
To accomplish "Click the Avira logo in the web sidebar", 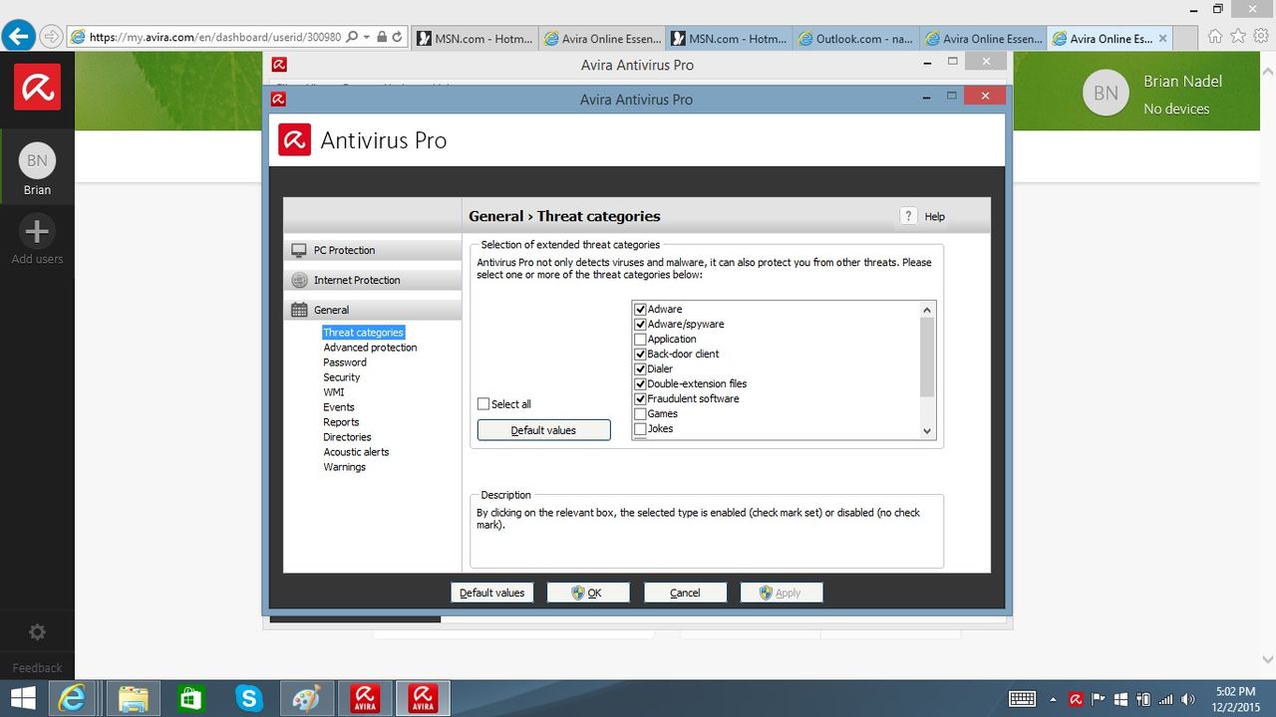I will tap(37, 86).
